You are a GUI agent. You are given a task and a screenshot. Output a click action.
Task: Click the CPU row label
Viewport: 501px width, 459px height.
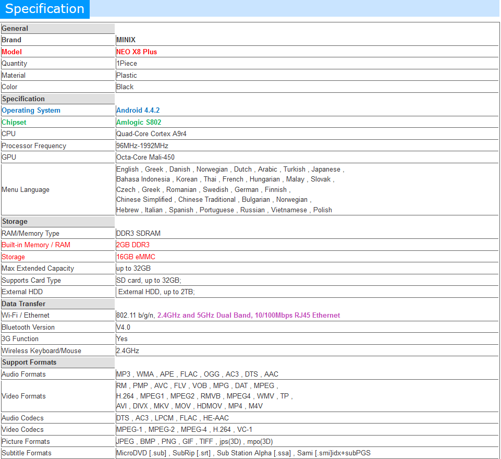click(9, 134)
